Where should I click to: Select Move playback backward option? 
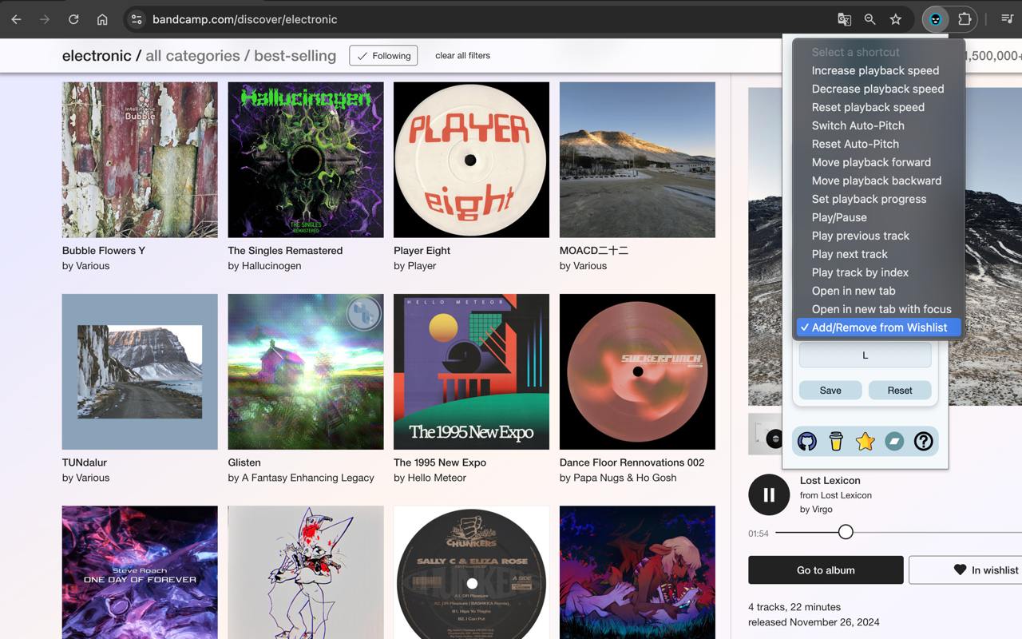(x=878, y=181)
